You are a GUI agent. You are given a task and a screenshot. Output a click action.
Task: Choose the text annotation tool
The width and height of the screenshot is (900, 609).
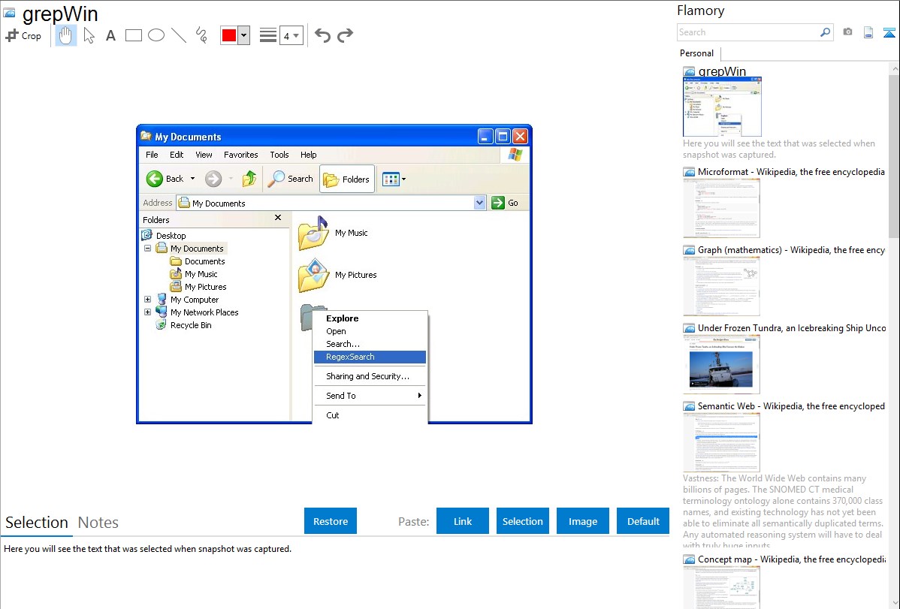[x=110, y=35]
